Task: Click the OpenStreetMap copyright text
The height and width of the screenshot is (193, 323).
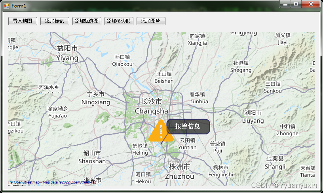Action: tap(53, 182)
